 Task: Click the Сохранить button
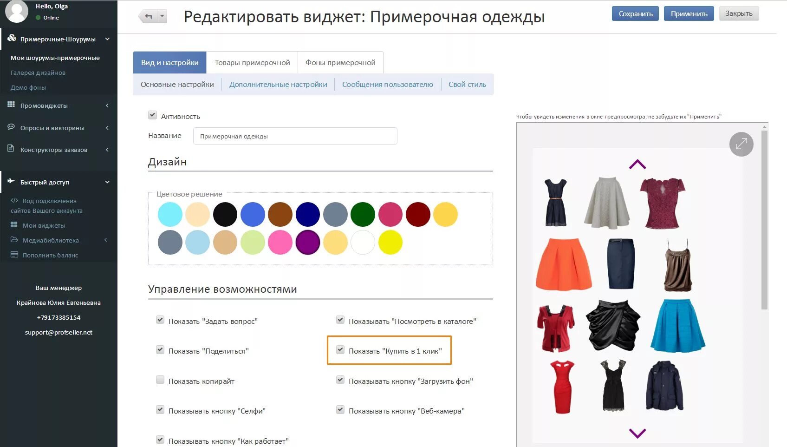pyautogui.click(x=635, y=13)
